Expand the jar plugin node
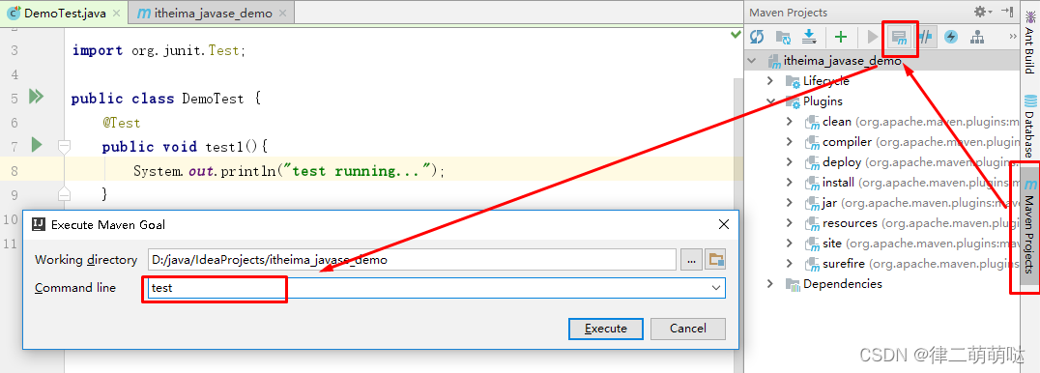The width and height of the screenshot is (1040, 373). click(790, 202)
